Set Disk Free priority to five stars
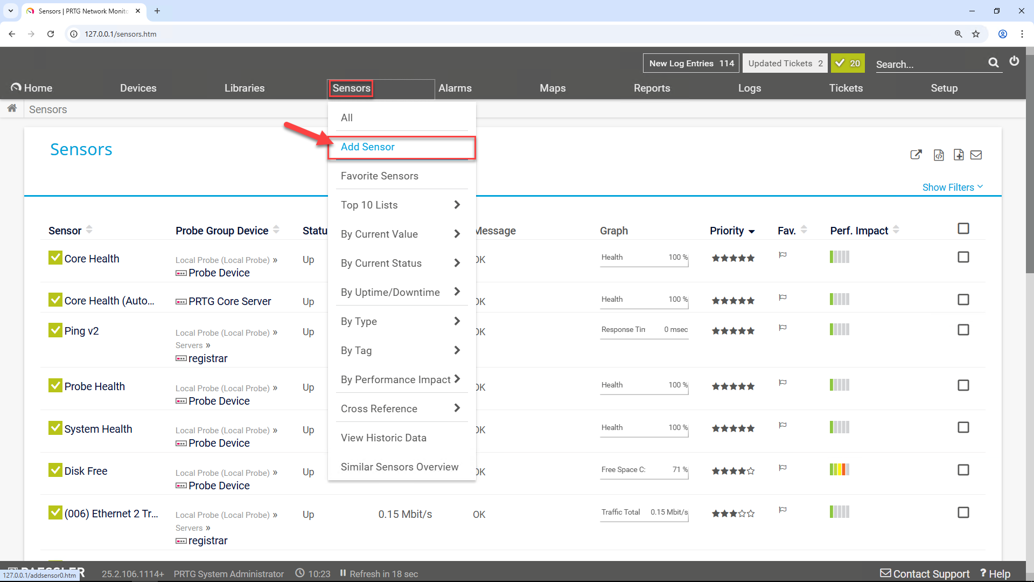1034x582 pixels. (x=751, y=470)
